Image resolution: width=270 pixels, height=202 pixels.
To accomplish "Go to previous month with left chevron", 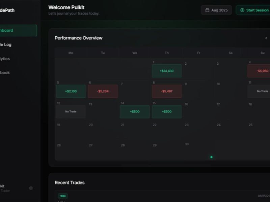I will (x=266, y=38).
